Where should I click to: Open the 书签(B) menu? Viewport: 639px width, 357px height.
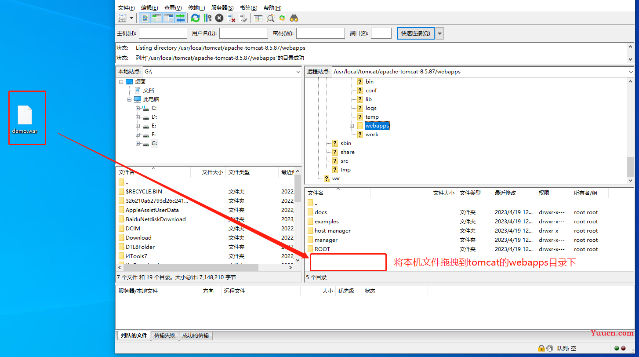(x=248, y=8)
